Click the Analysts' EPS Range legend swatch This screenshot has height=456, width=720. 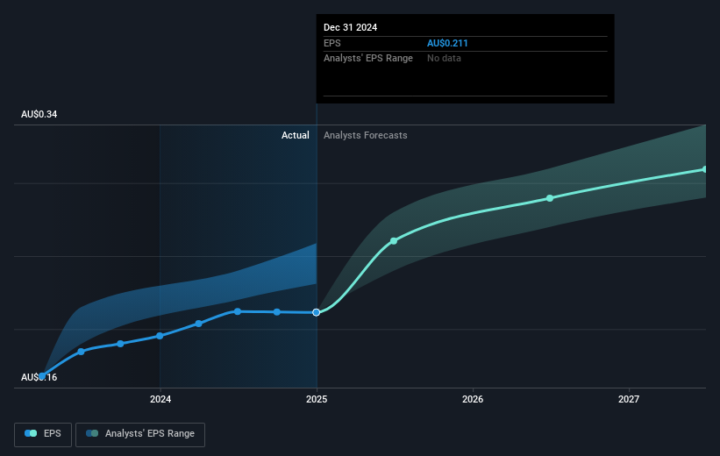[92, 433]
